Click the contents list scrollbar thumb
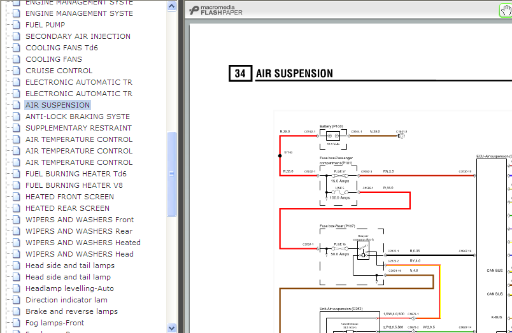512x333 pixels. coord(171,174)
